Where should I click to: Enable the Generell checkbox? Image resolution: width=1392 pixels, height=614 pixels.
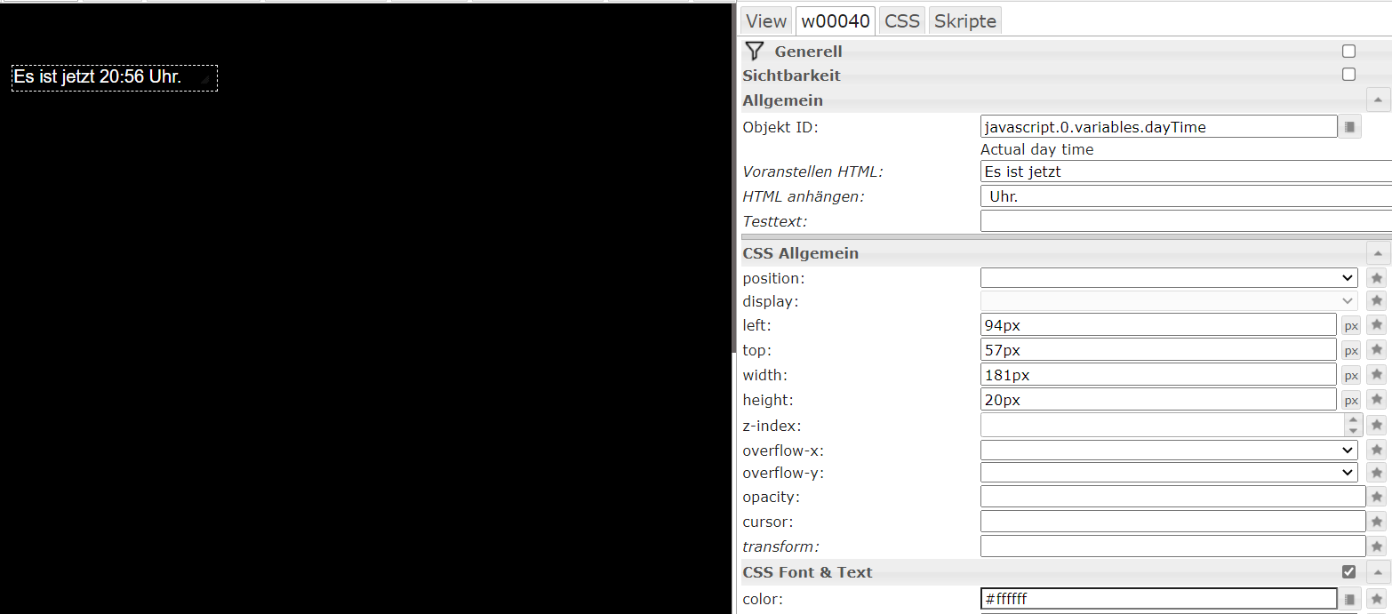point(1348,52)
